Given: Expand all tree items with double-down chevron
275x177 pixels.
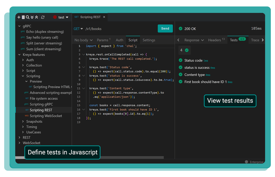Looking at the screenshot, I should (x=32, y=17).
